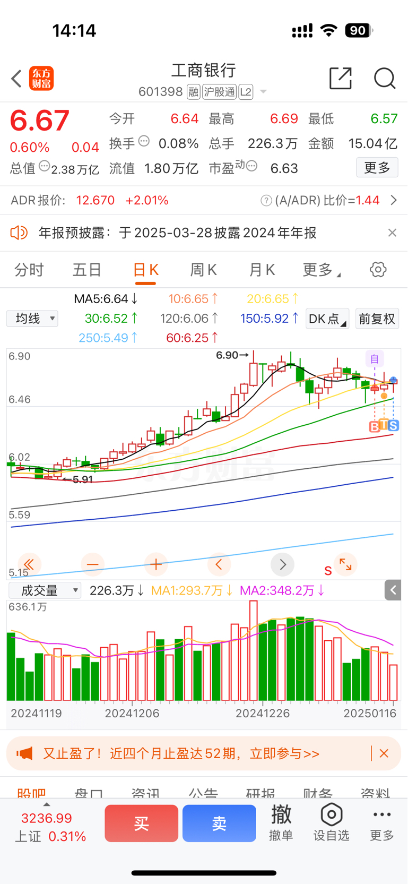408x884 pixels.
Task: Zoom out chart with minus icon
Action: (93, 564)
